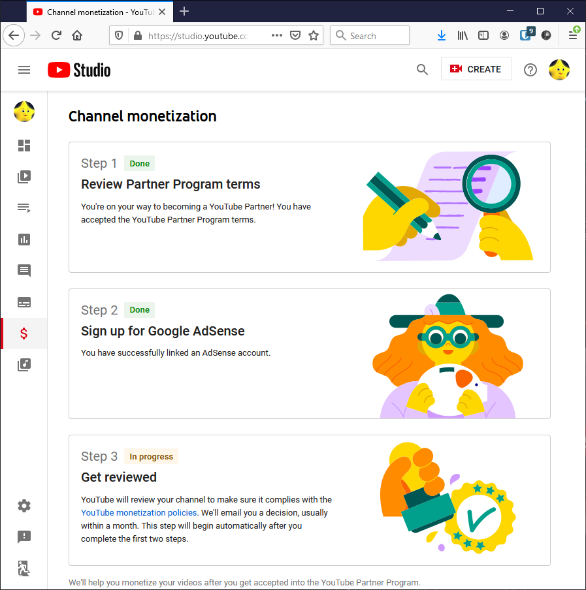The width and height of the screenshot is (586, 590).
Task: Open the Library toolbar icon
Action: (463, 35)
